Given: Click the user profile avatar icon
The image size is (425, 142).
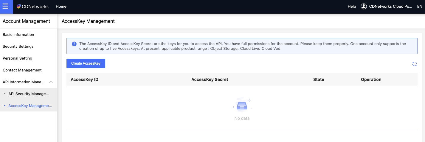Looking at the screenshot, I should click(364, 7).
